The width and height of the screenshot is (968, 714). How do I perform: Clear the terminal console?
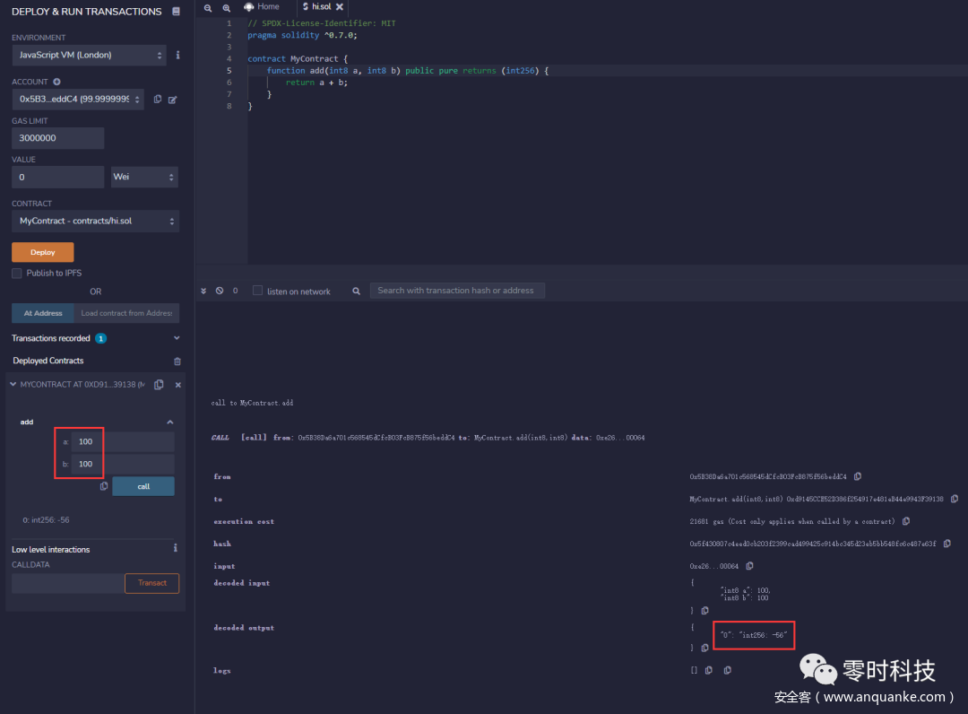pos(219,291)
